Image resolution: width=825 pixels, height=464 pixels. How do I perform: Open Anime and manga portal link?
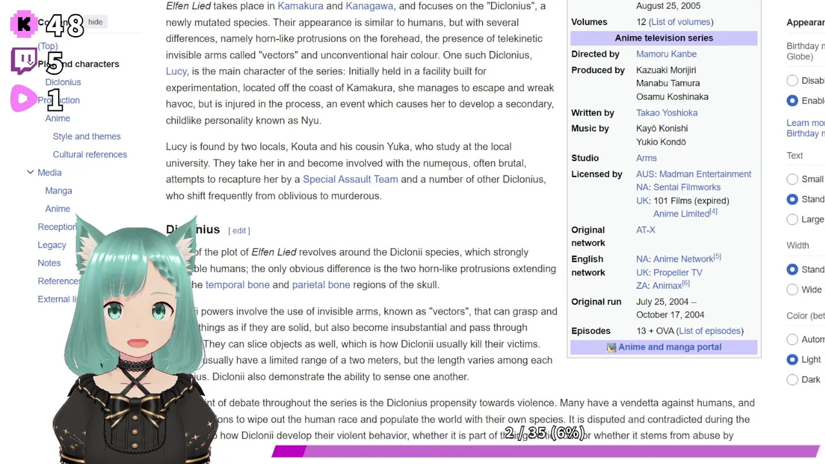(x=670, y=347)
